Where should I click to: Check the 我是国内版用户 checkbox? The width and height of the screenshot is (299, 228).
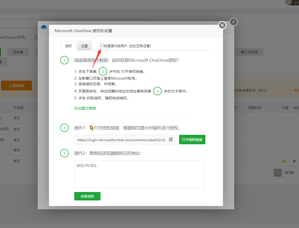102,45
